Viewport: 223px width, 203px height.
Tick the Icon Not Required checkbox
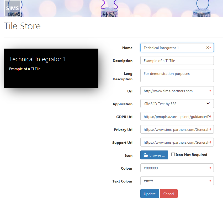(173, 154)
